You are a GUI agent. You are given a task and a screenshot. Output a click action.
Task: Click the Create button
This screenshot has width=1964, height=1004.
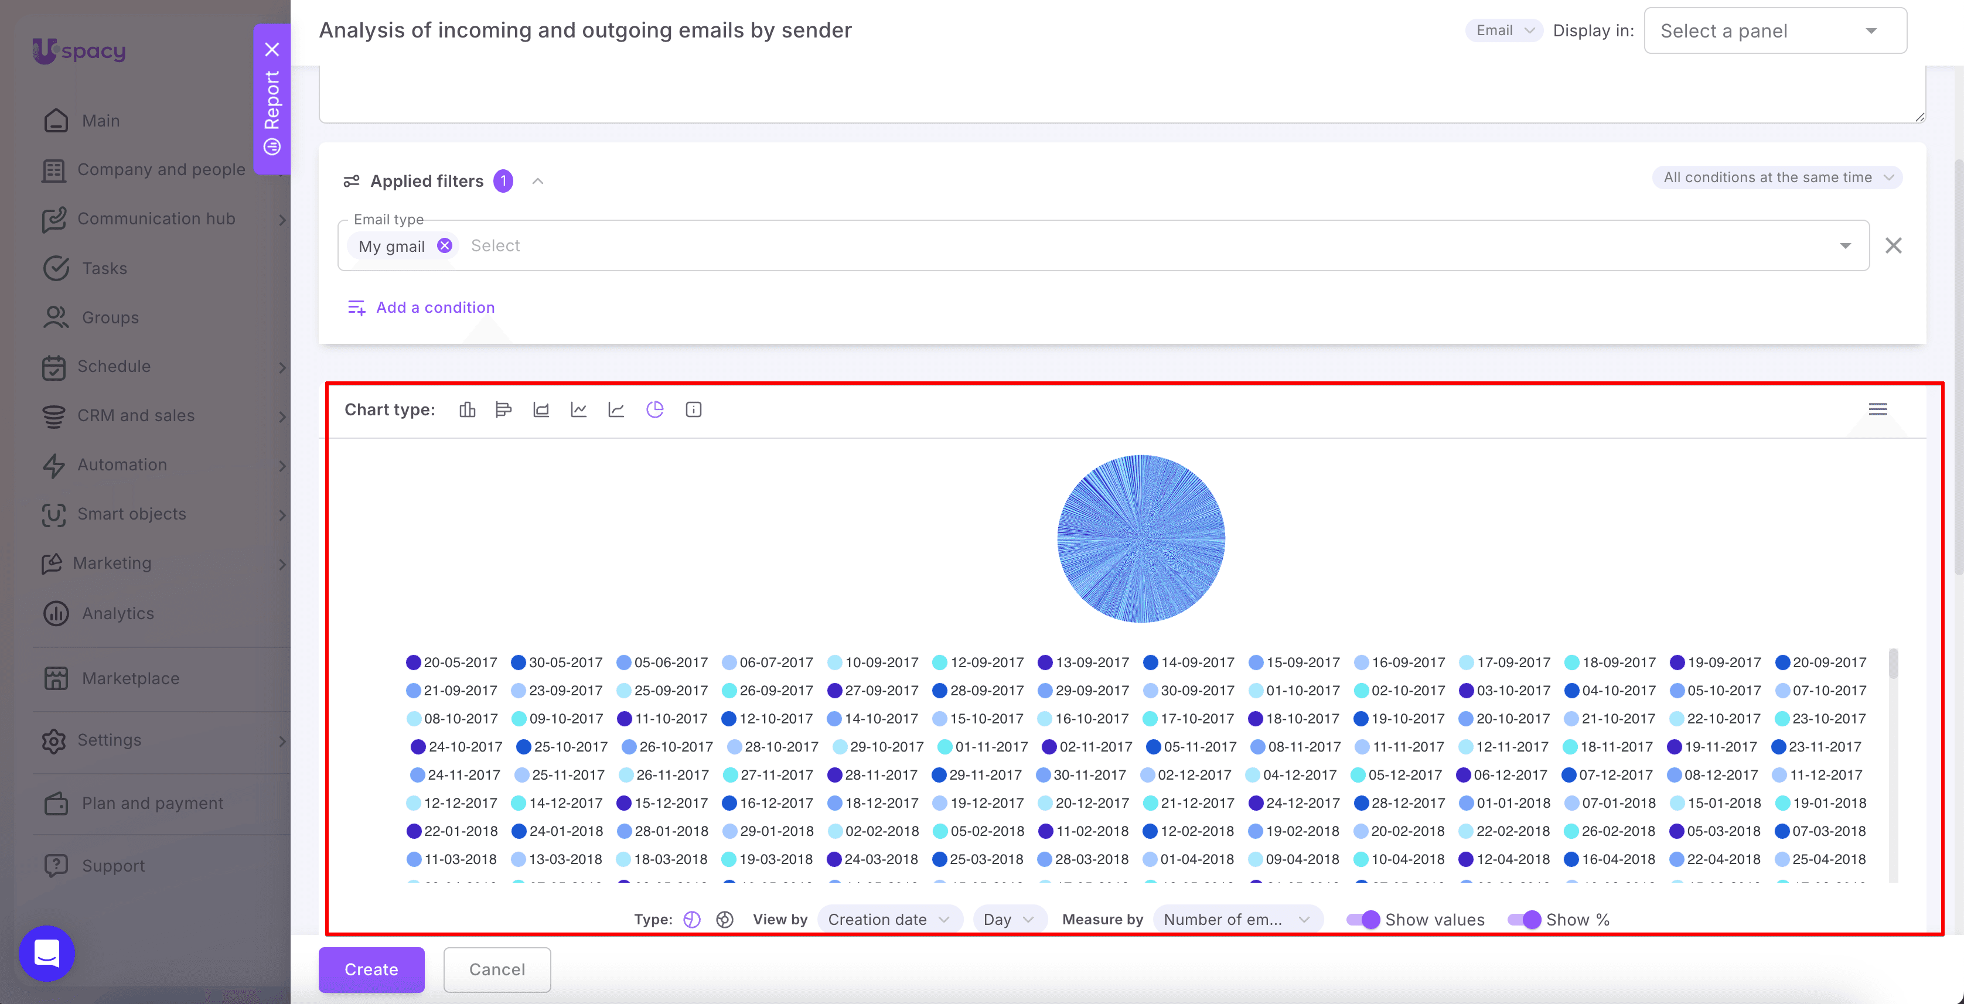(371, 969)
